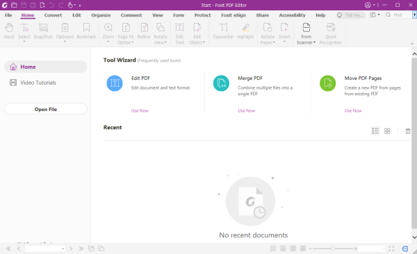417x254 pixels.
Task: Select Home in the left sidebar
Action: pyautogui.click(x=46, y=67)
